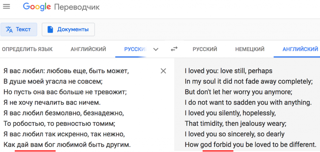Viewport: 320px width, 152px height.
Task: Clear the source text with X
Action: point(163,71)
